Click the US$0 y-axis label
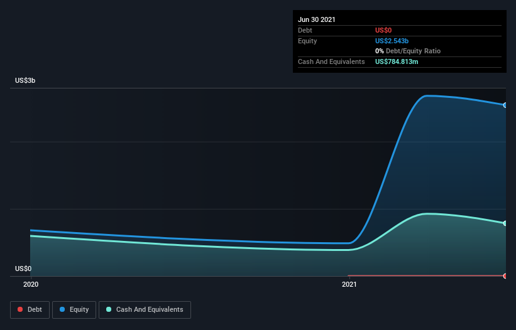Viewport: 516px width, 330px height. 23,269
